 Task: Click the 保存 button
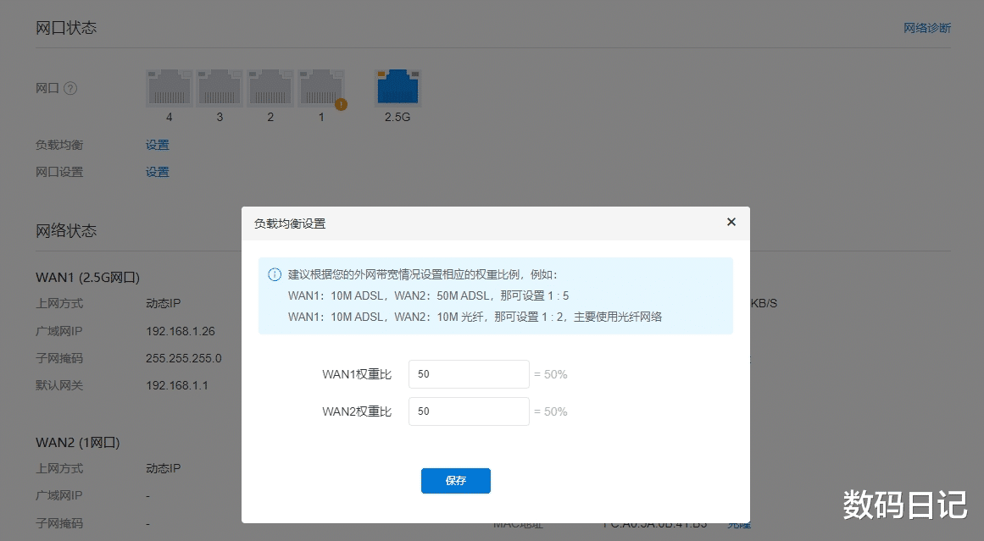coord(456,481)
